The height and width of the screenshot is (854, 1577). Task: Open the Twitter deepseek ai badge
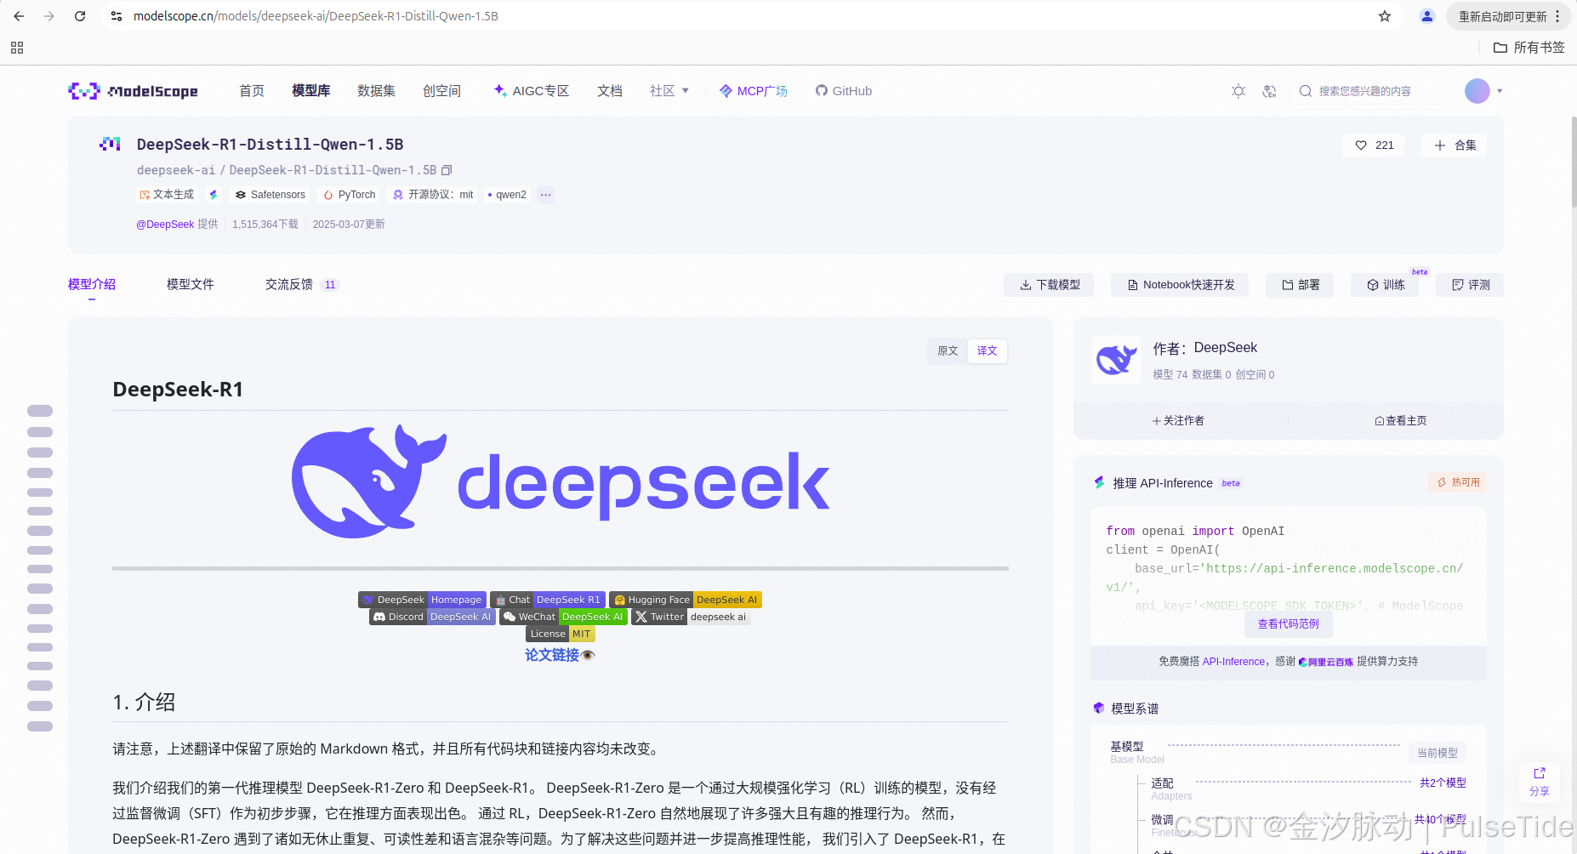pyautogui.click(x=691, y=617)
